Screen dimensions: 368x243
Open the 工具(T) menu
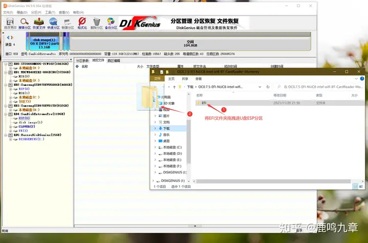[x=50, y=12]
